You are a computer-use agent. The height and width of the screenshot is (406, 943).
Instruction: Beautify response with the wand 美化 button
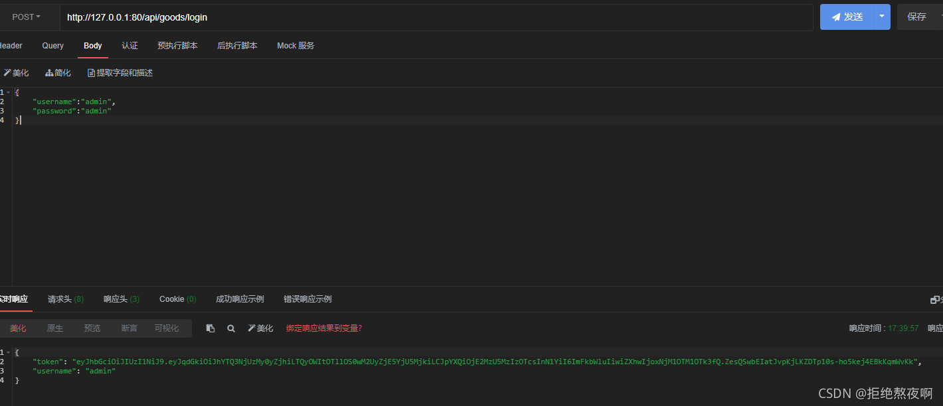(260, 328)
